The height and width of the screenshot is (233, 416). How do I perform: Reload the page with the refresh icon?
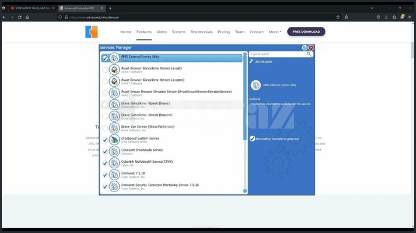coord(20,17)
